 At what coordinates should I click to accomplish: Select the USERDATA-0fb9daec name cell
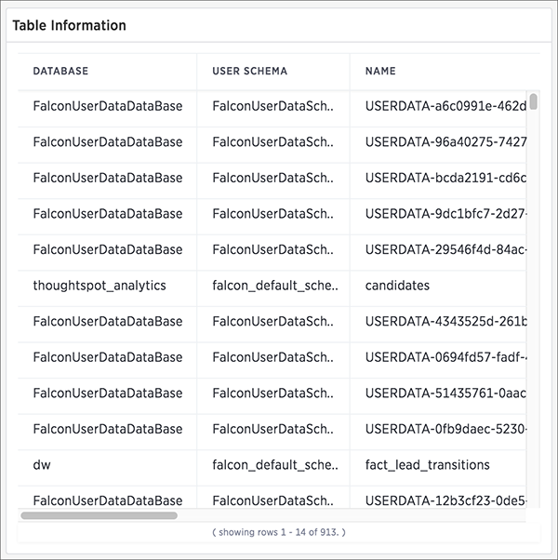click(445, 429)
